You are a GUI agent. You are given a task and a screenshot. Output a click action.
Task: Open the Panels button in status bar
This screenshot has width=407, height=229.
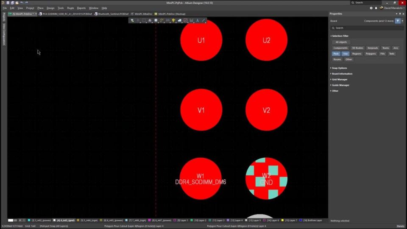tap(401, 226)
